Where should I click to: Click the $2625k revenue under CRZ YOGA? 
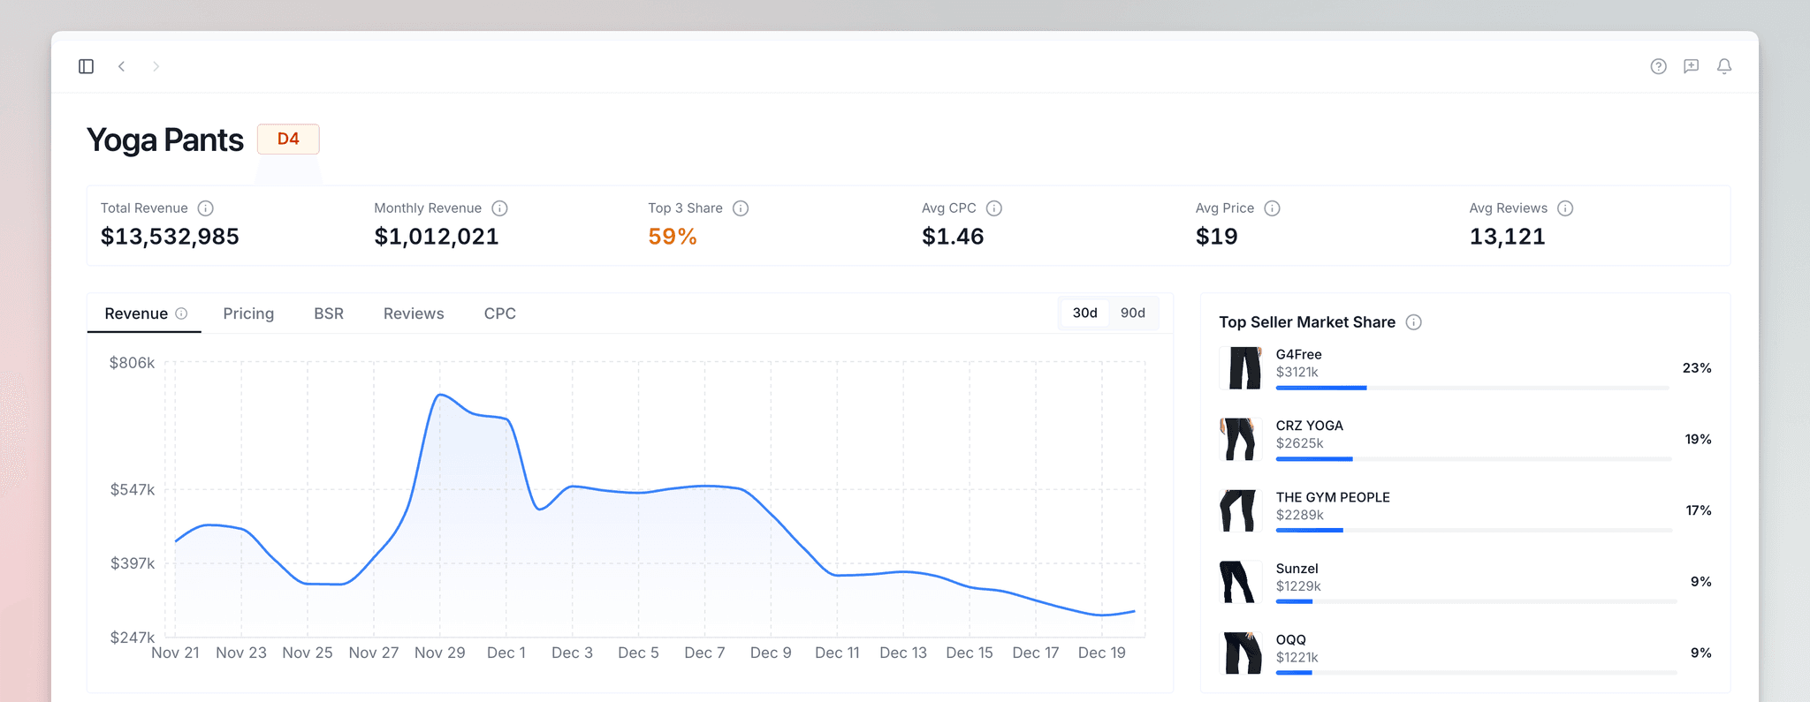point(1299,443)
